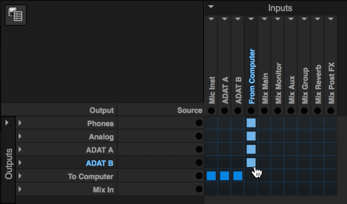This screenshot has height=204, width=347.
Task: Click the black dot under Mix Post FX column
Action: point(331,111)
